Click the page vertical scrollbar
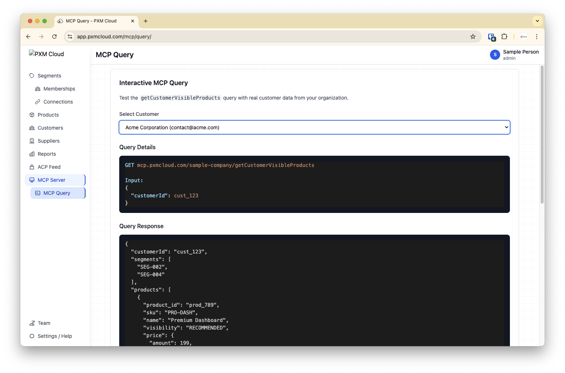The width and height of the screenshot is (565, 373). [x=542, y=134]
